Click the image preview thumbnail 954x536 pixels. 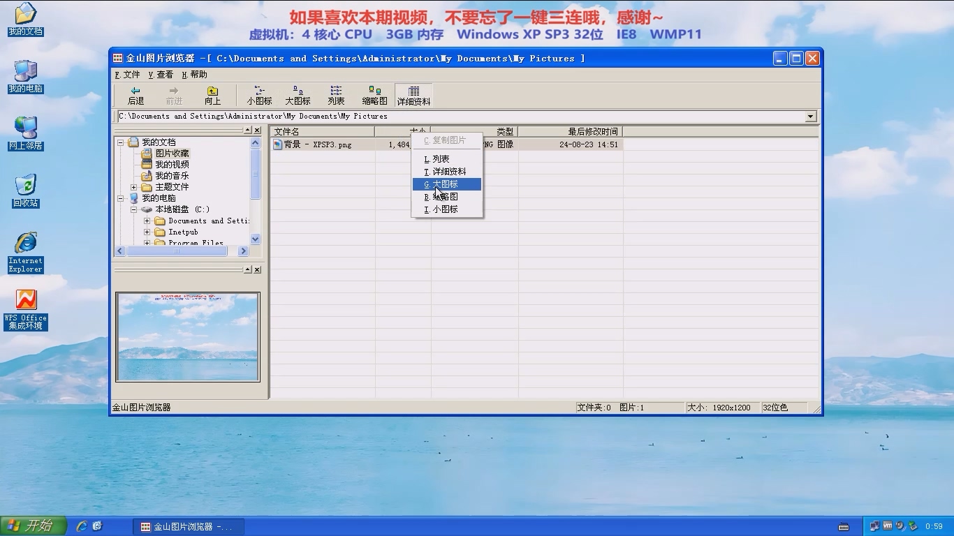188,337
